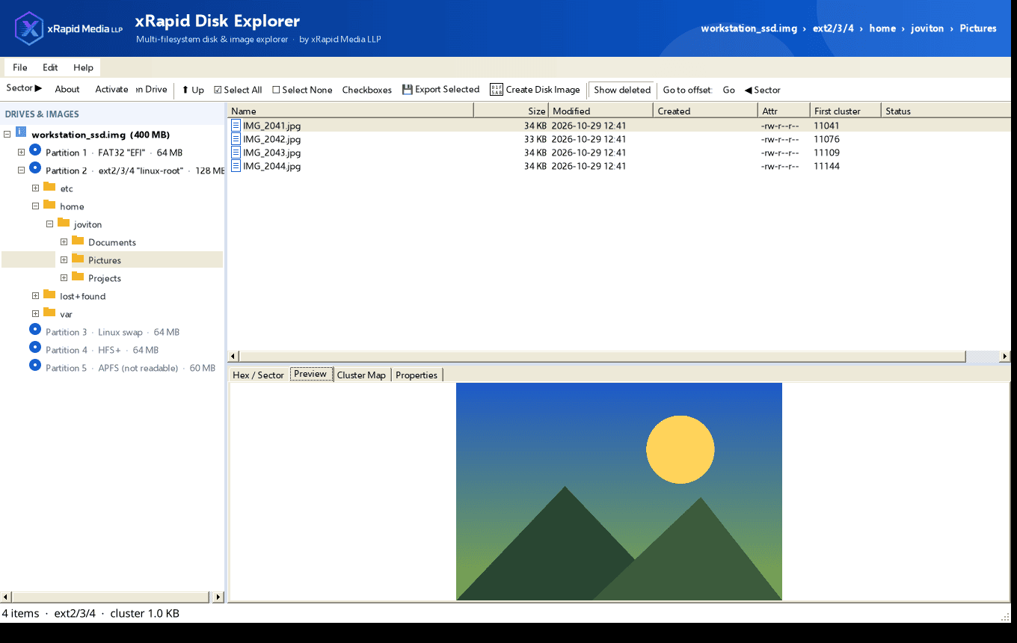Click the Partition 2 ext2/3/4 disk icon
Screen dimensions: 1017x643
tap(35, 168)
